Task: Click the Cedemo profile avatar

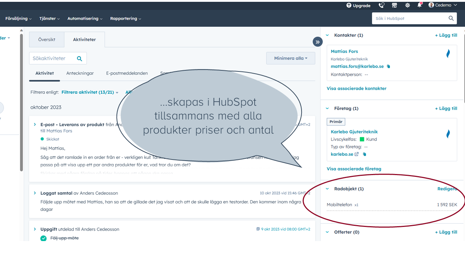Action: tap(431, 5)
